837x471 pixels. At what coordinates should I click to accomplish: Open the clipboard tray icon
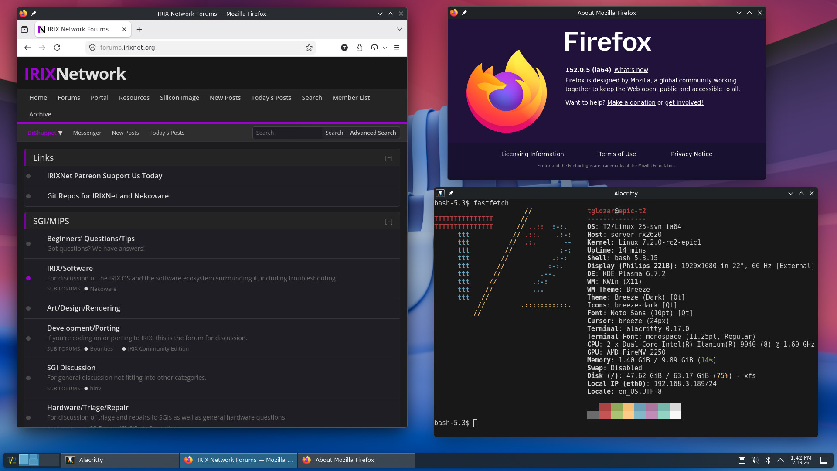pyautogui.click(x=742, y=460)
